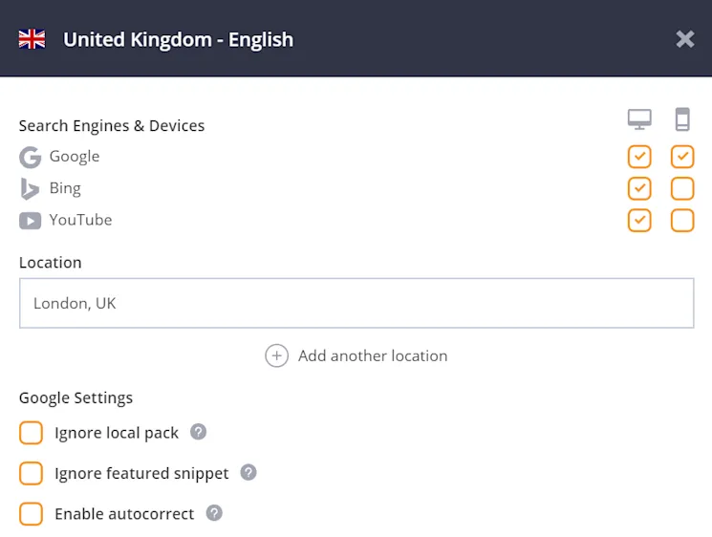Click the plus icon for adding location
Viewport: 712px width, 537px height.
[276, 355]
